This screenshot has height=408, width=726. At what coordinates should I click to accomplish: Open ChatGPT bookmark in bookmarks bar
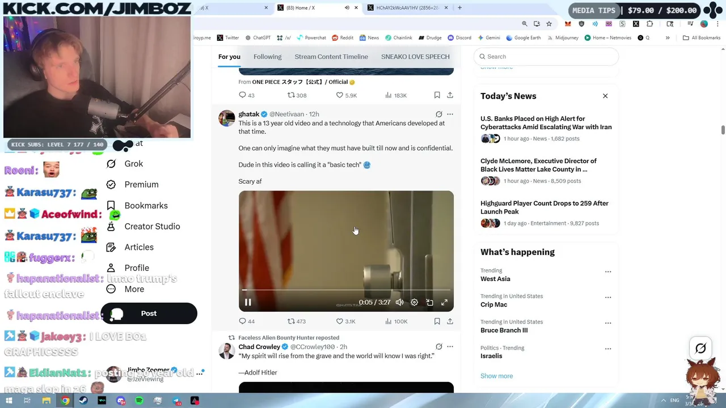(258, 38)
